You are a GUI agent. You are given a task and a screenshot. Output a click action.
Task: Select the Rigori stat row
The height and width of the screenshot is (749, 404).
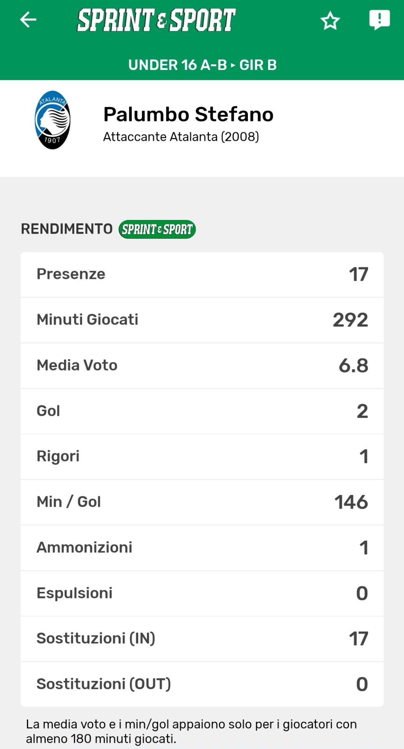pos(202,456)
